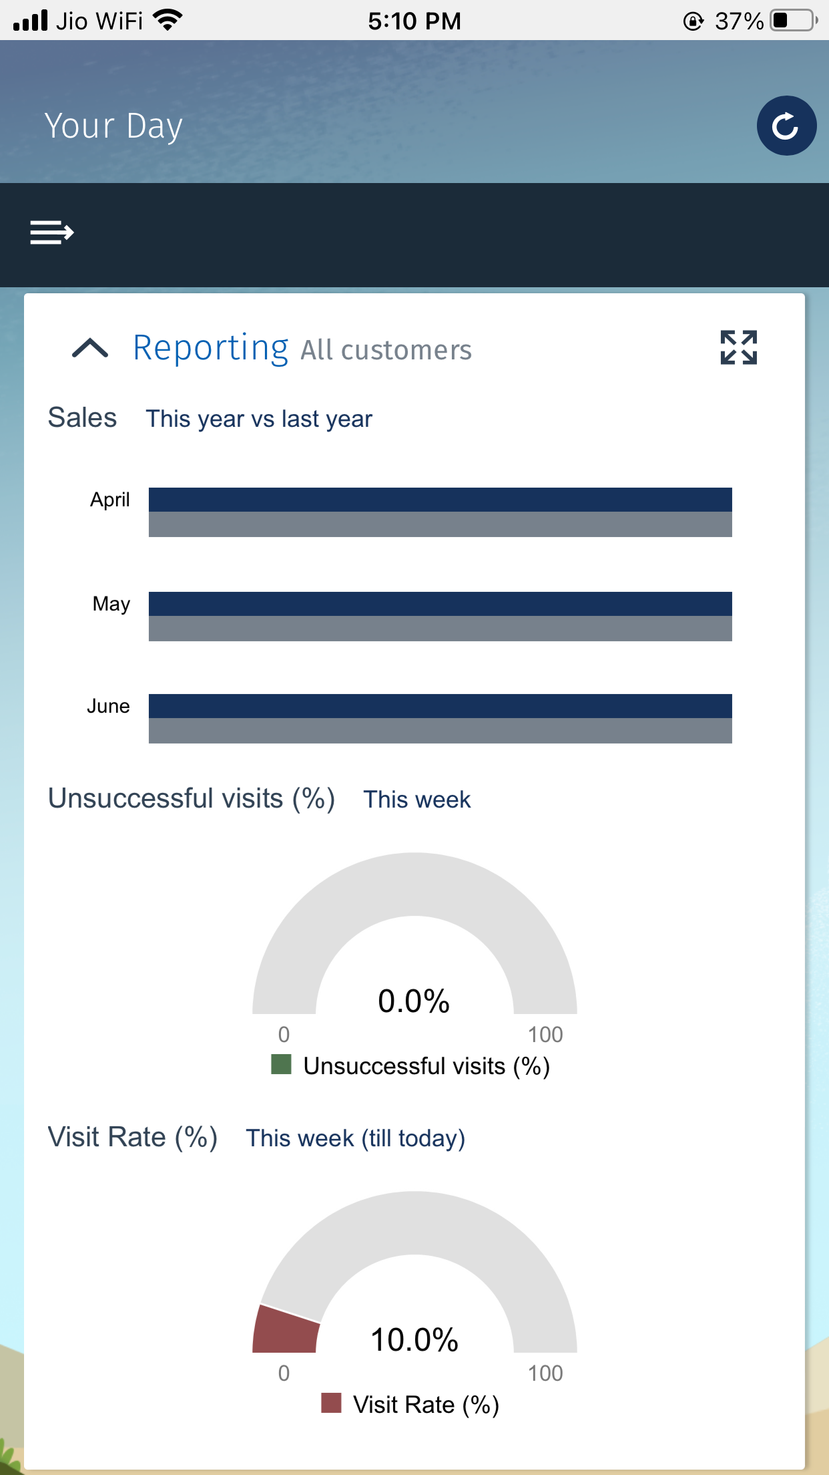Tap Unsuccessful visits legend label text
The image size is (829, 1475).
tap(427, 1066)
